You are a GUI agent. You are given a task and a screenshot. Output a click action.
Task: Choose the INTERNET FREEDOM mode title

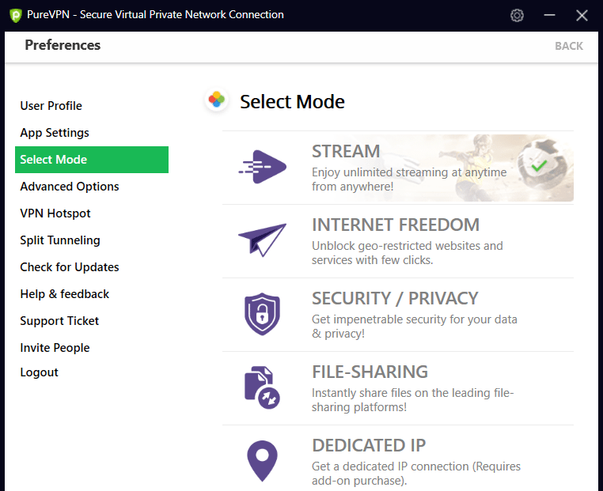click(396, 225)
